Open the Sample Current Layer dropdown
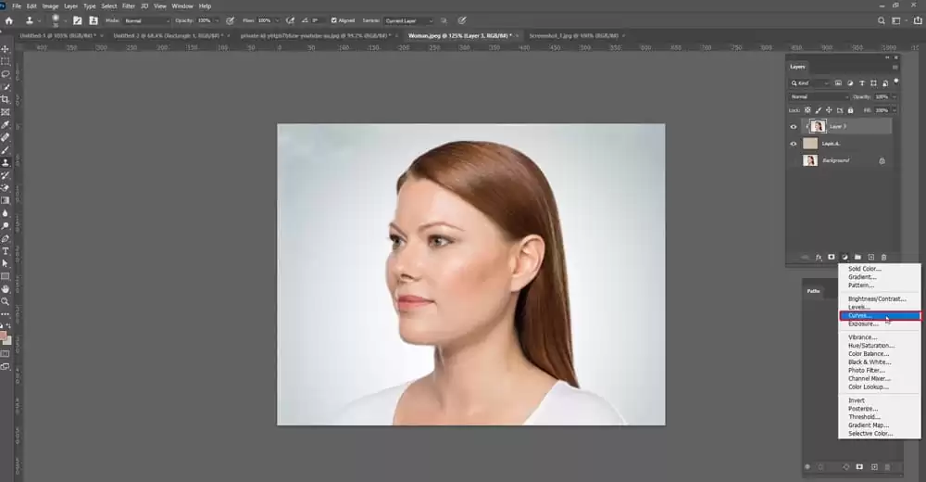The height and width of the screenshot is (482, 926). [410, 20]
